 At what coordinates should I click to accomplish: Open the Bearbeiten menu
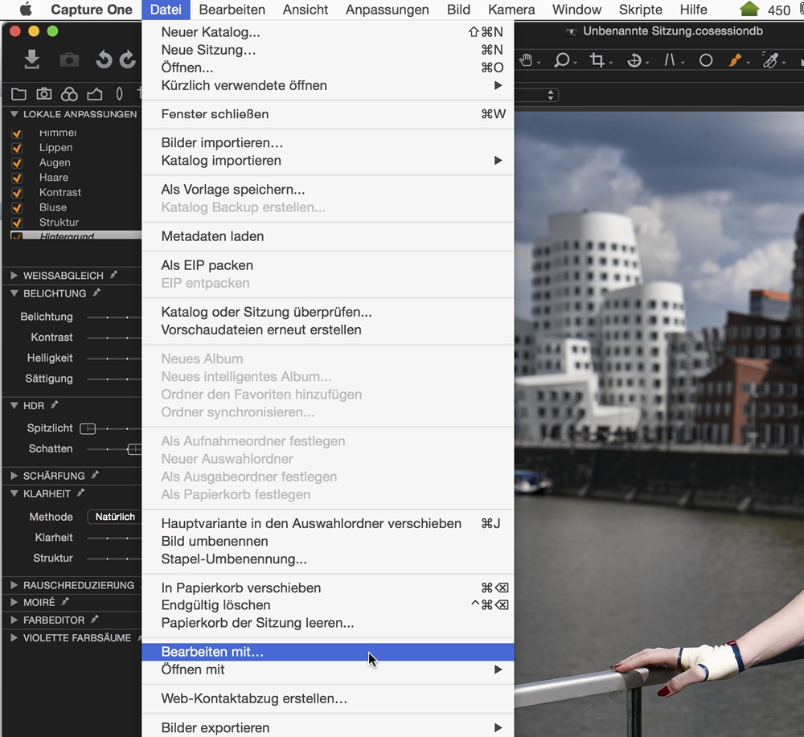[232, 10]
